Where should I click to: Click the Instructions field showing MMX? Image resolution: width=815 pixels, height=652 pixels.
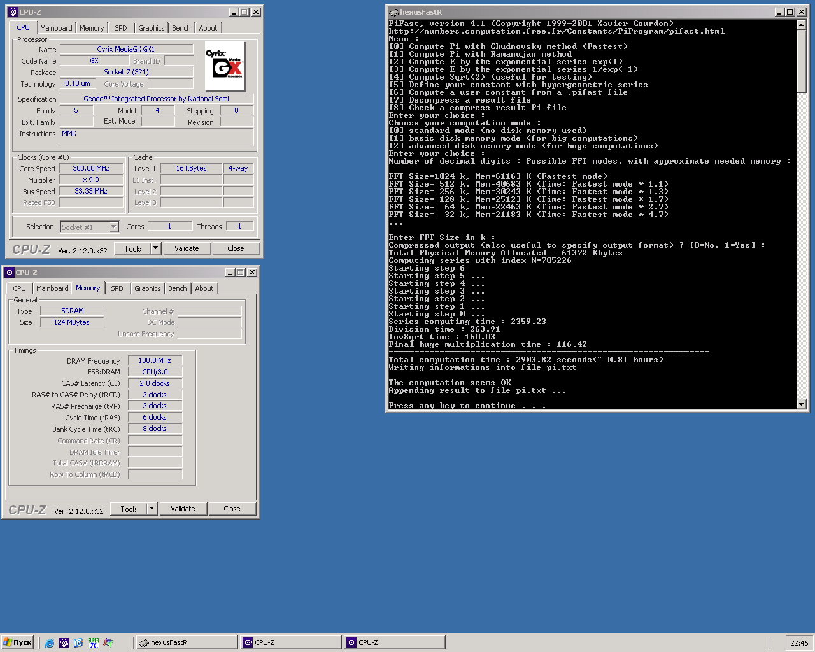[157, 138]
